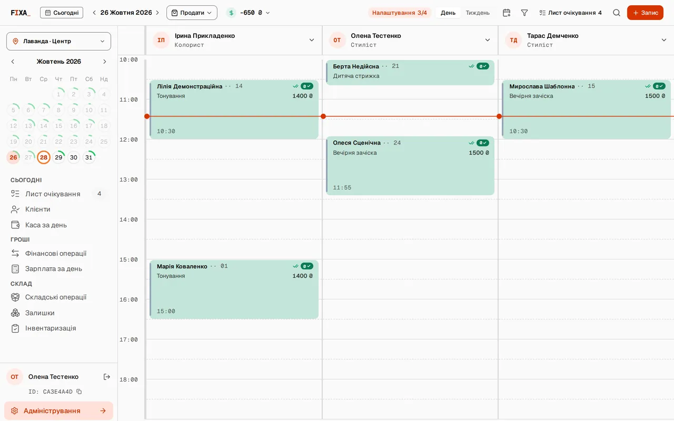Click ТД avatar of Тарас Демченко
674x421 pixels.
(x=513, y=40)
